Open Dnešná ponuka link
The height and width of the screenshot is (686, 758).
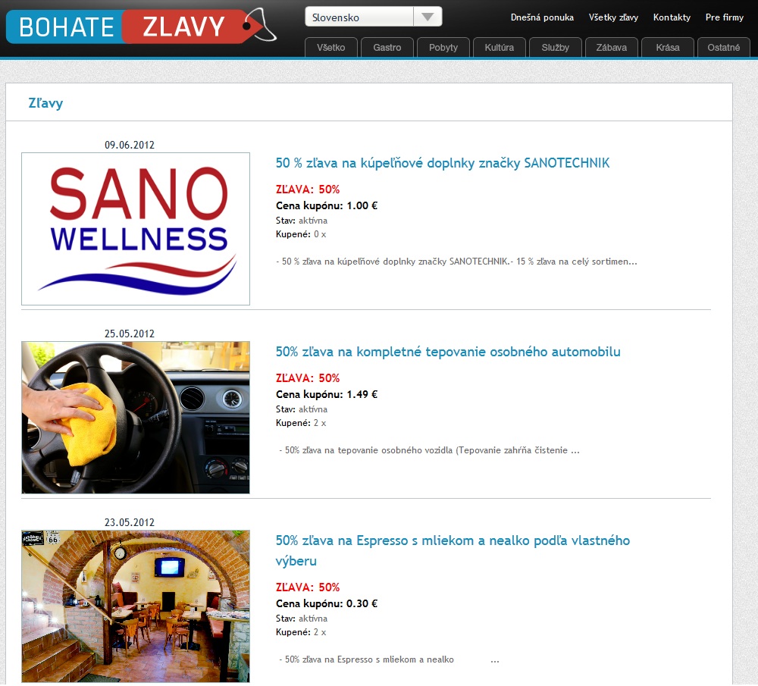click(x=542, y=17)
